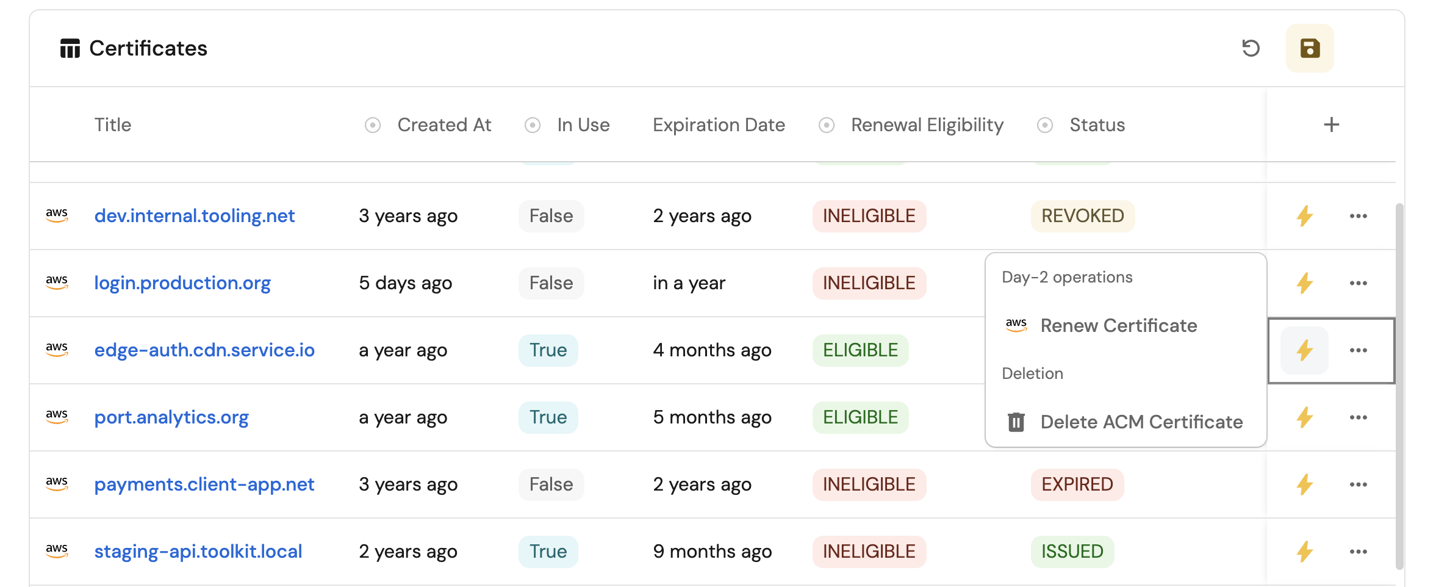Toggle the Created At column radio icon
Viewport: 1436px width, 587px height.
[x=373, y=125]
